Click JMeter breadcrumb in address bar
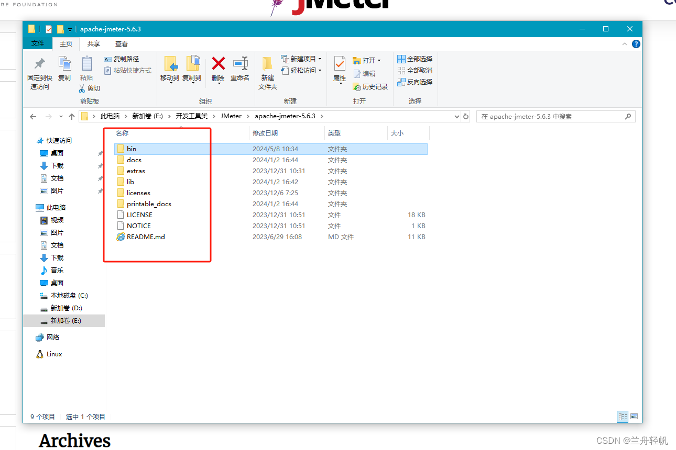The image size is (676, 450). (231, 116)
